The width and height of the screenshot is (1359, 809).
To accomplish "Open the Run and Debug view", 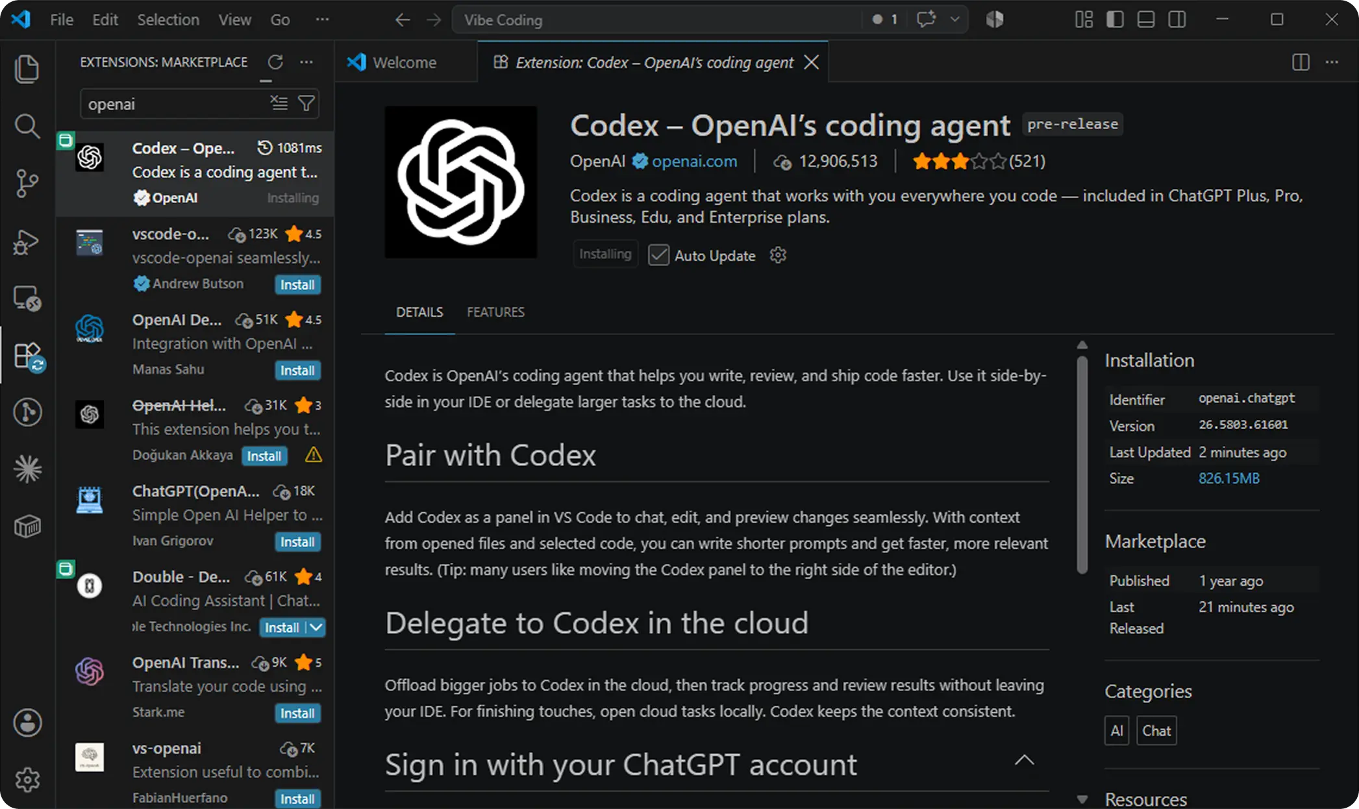I will point(27,242).
